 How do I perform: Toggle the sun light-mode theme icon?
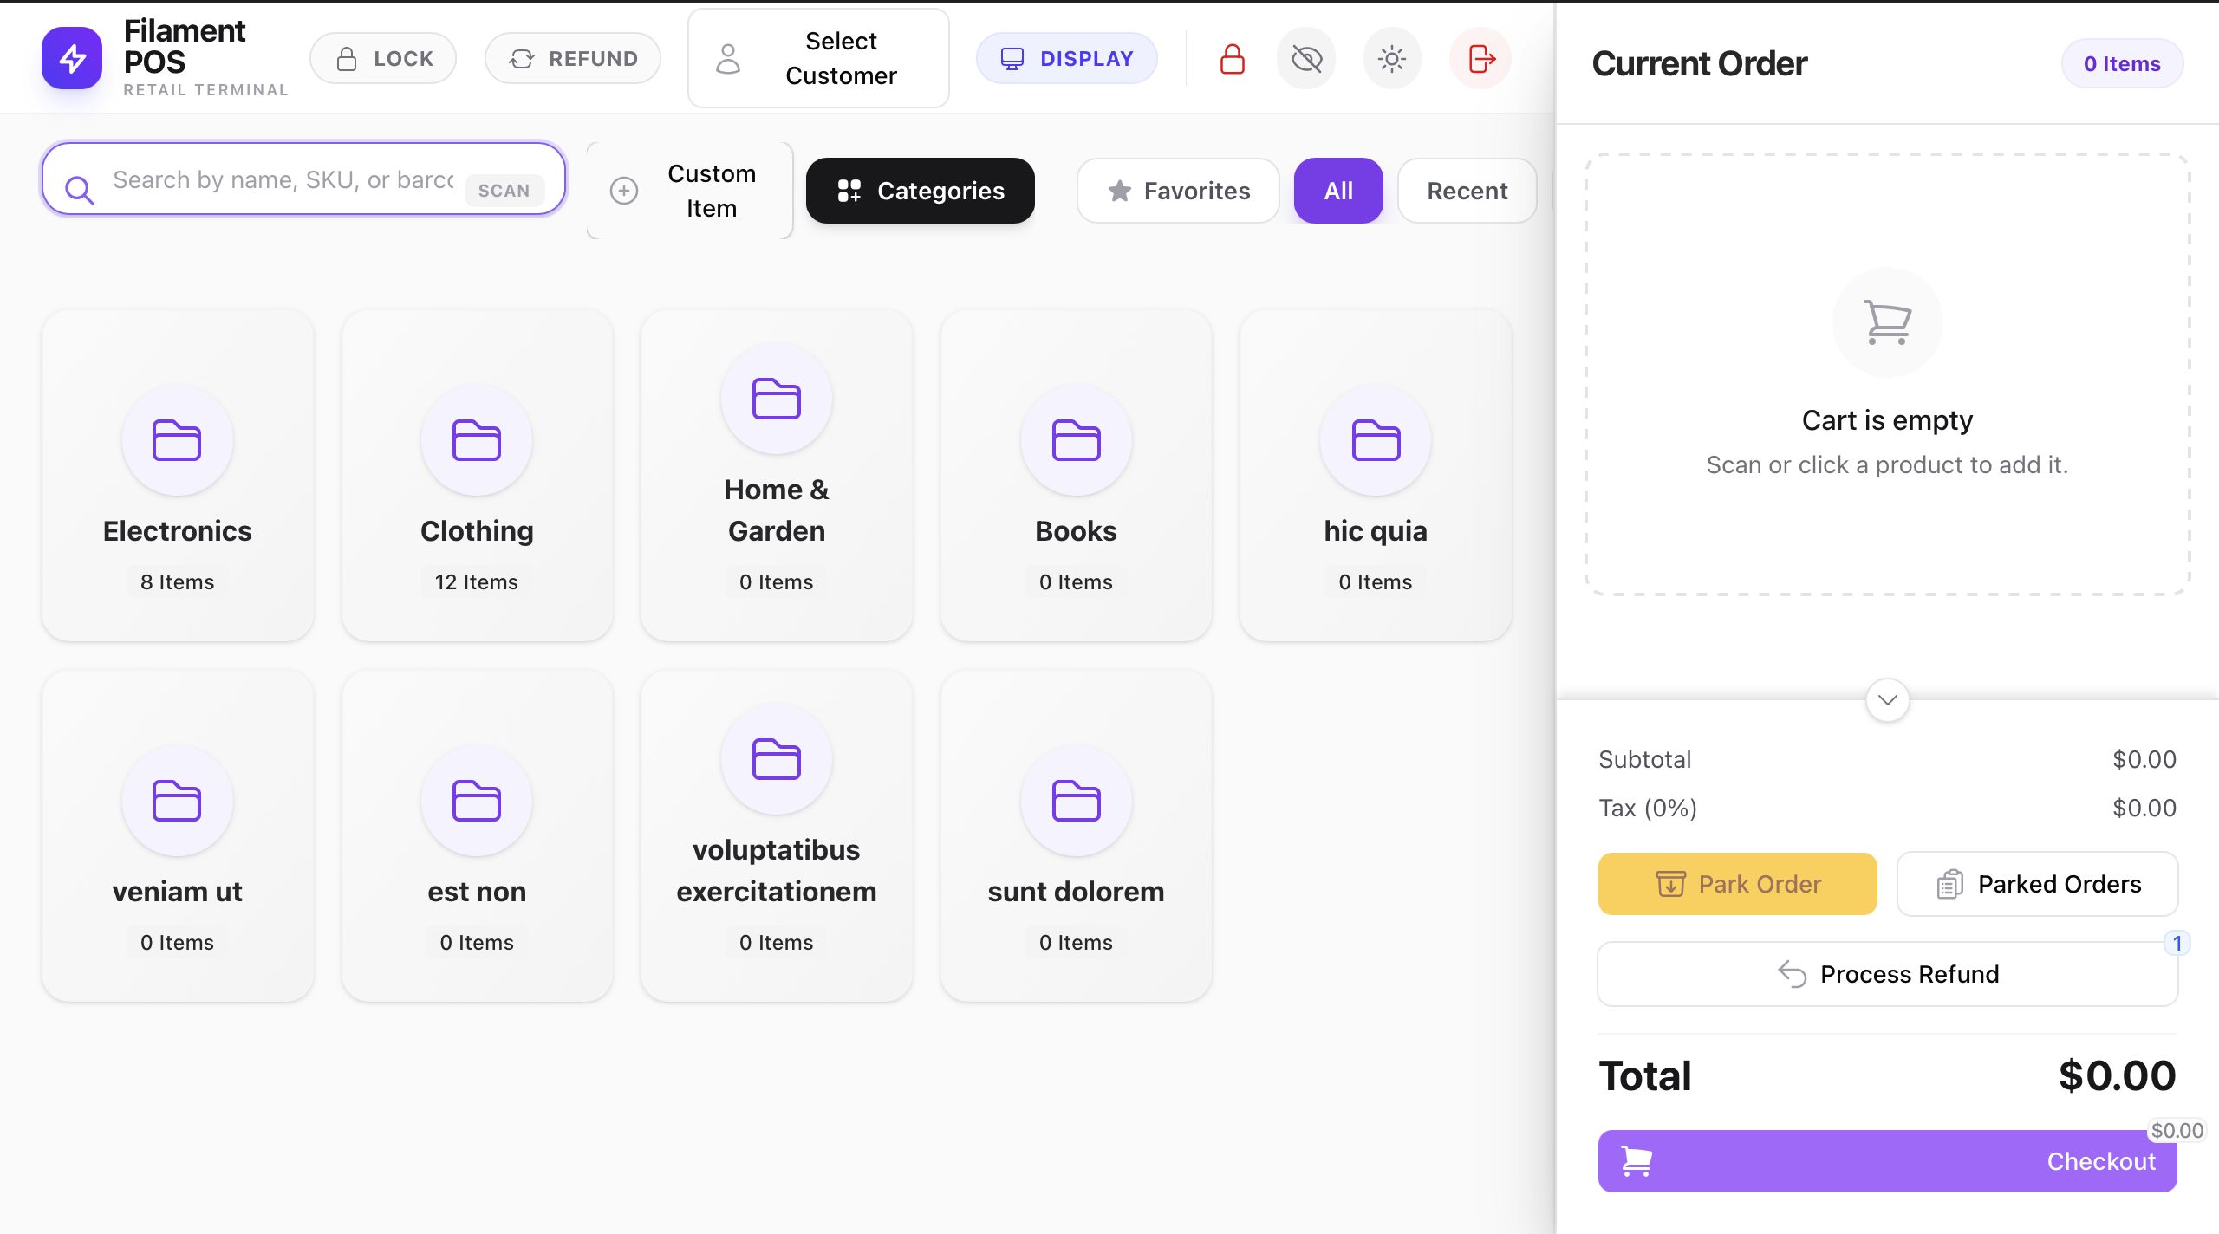click(x=1392, y=59)
